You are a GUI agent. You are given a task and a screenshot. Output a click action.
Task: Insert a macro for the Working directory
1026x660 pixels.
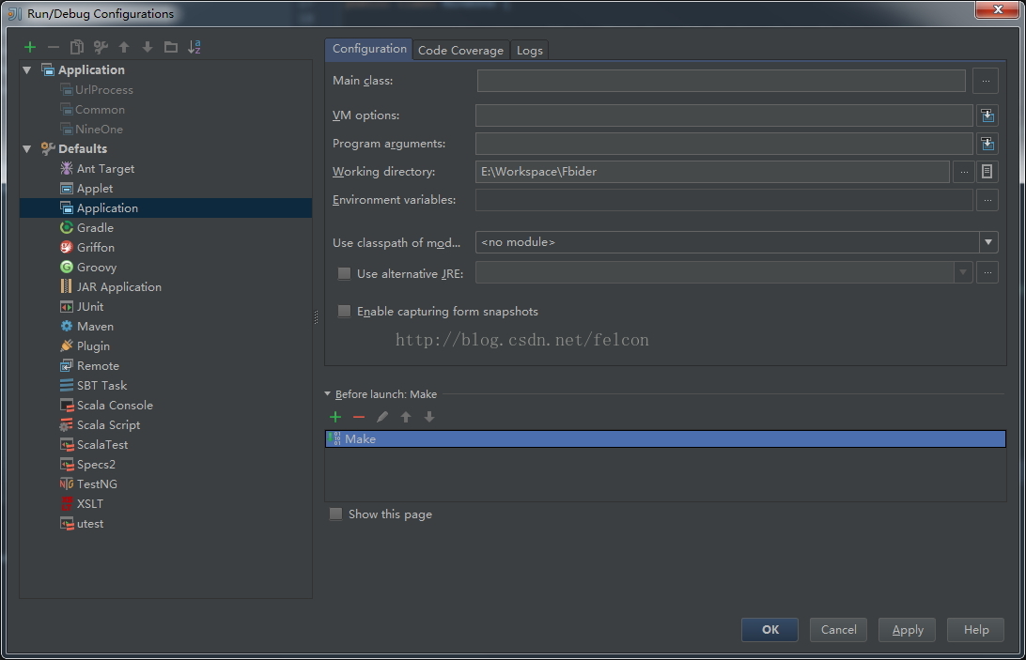click(987, 172)
